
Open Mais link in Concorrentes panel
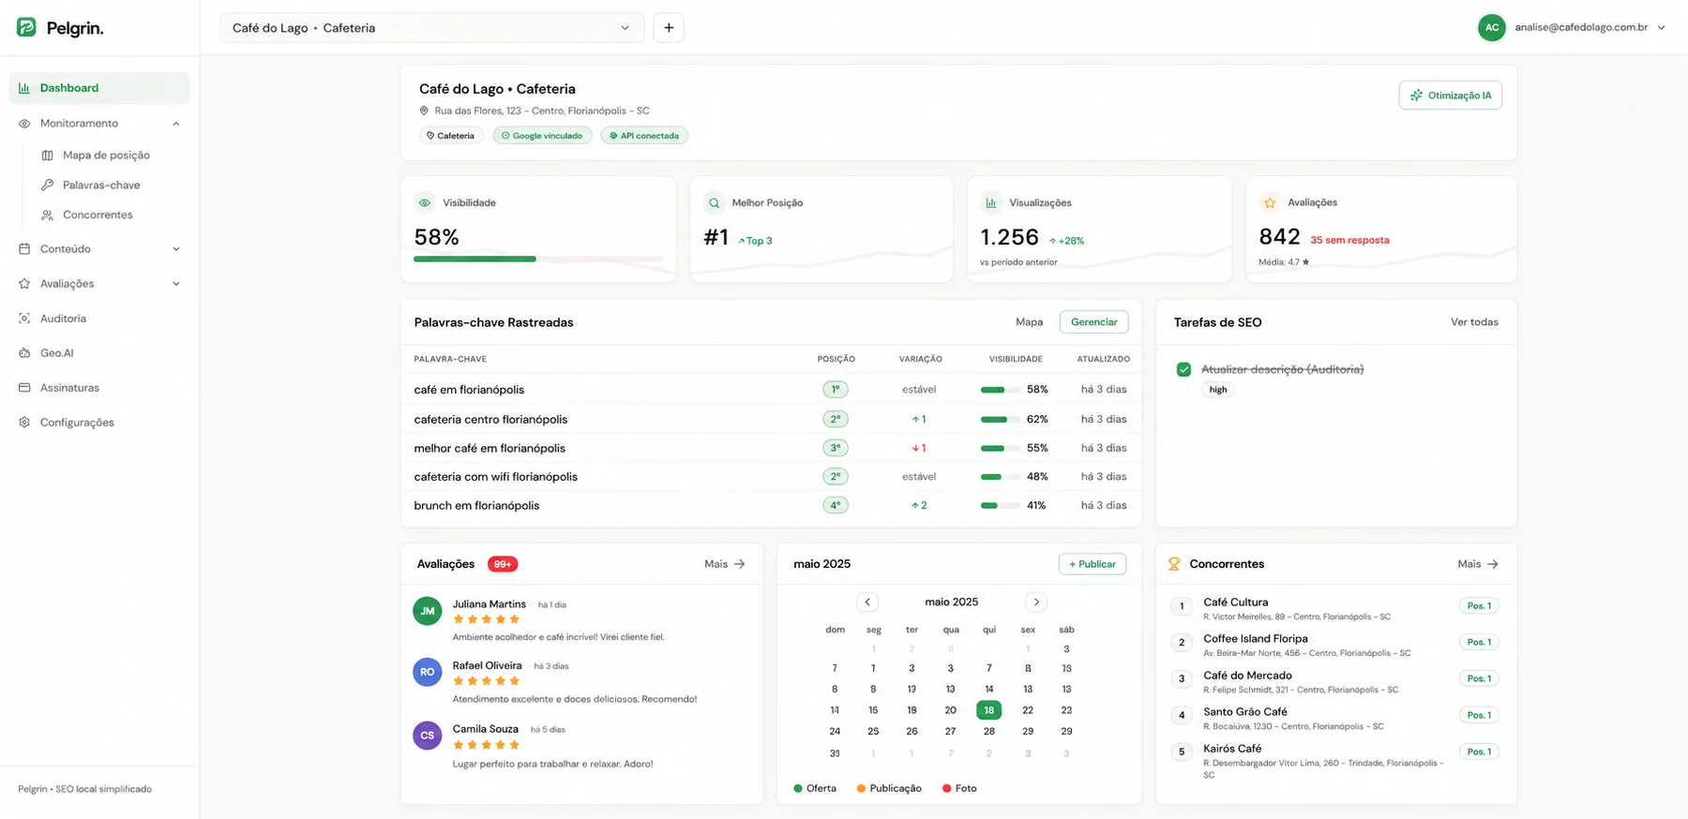[x=1478, y=564]
